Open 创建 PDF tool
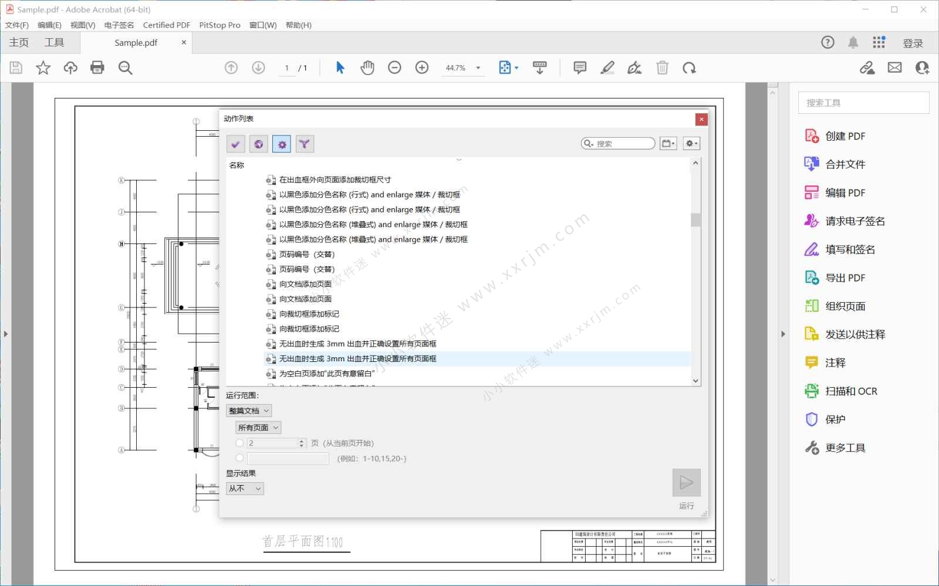Image resolution: width=939 pixels, height=586 pixels. click(x=835, y=136)
